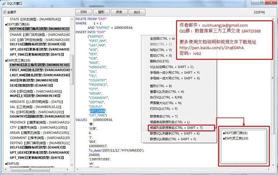Viewport: 278px width, 175px height.
Task: Pick DEPT[部门表](6) in suggestion popup
Action: pyautogui.click(x=235, y=133)
